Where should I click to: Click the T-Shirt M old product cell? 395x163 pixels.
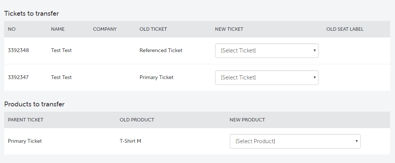coord(130,141)
